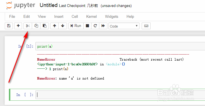Paste cells below icon
Viewport: 205px width, 106px height.
click(45, 26)
